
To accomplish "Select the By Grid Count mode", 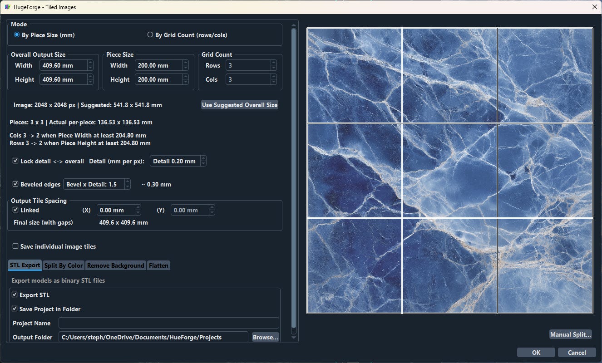I will click(150, 35).
